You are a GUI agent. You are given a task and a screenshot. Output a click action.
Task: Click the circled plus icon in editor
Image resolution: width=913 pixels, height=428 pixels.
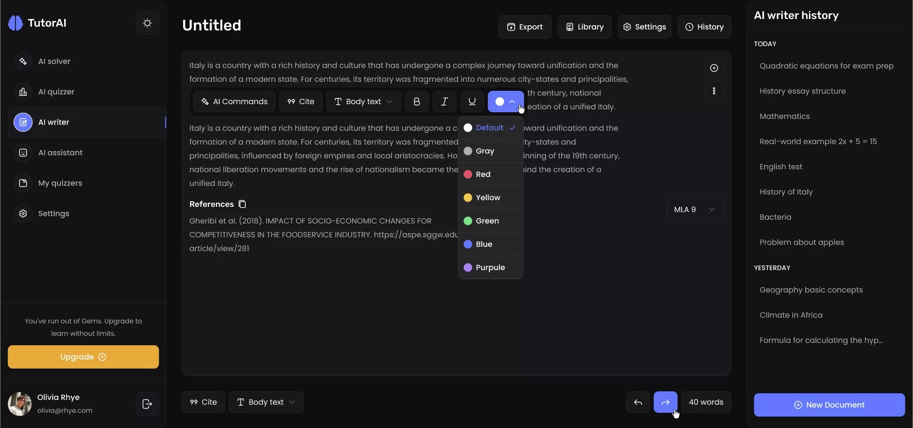[714, 68]
